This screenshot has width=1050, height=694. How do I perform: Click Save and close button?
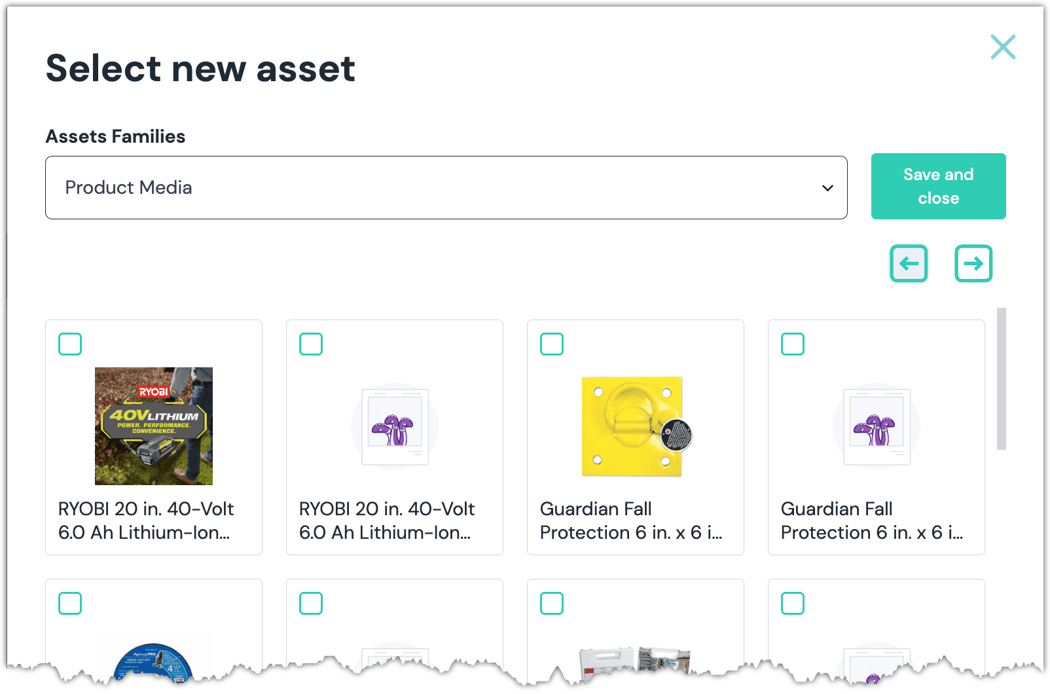coord(938,187)
